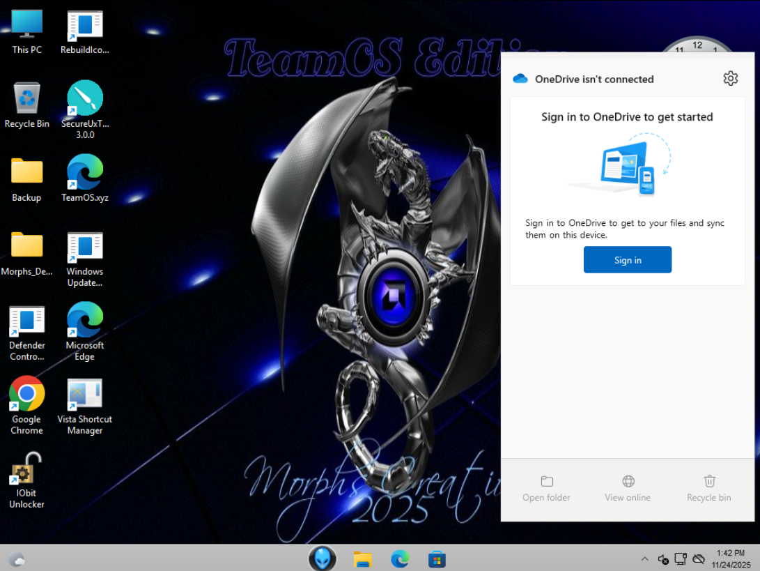Open Microsoft Store from the taskbar
Screen dimensions: 760x571
[437, 558]
